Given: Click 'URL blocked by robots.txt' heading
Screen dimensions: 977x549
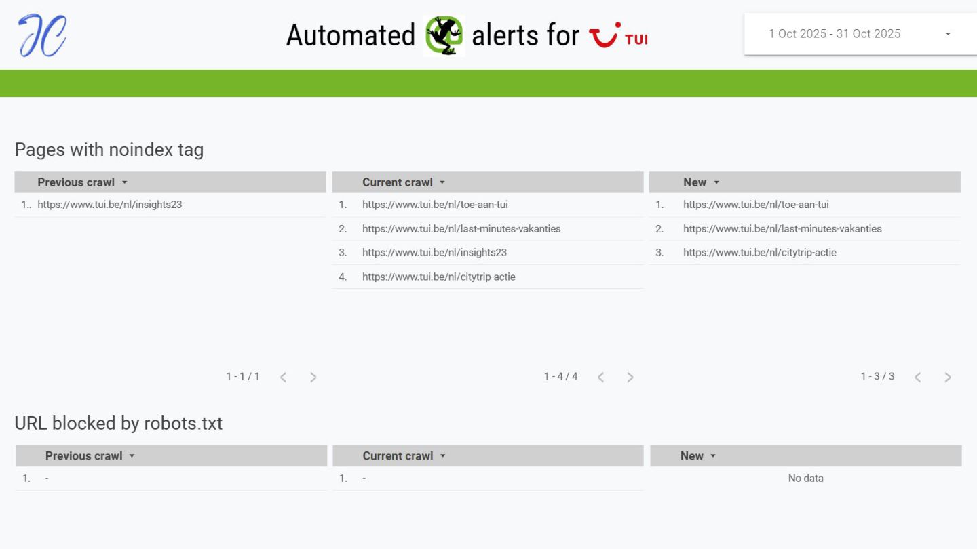Looking at the screenshot, I should tap(119, 424).
